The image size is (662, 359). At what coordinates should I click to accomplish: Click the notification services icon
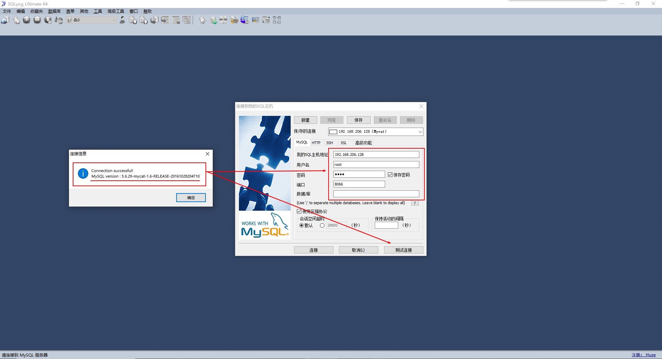tap(255, 20)
